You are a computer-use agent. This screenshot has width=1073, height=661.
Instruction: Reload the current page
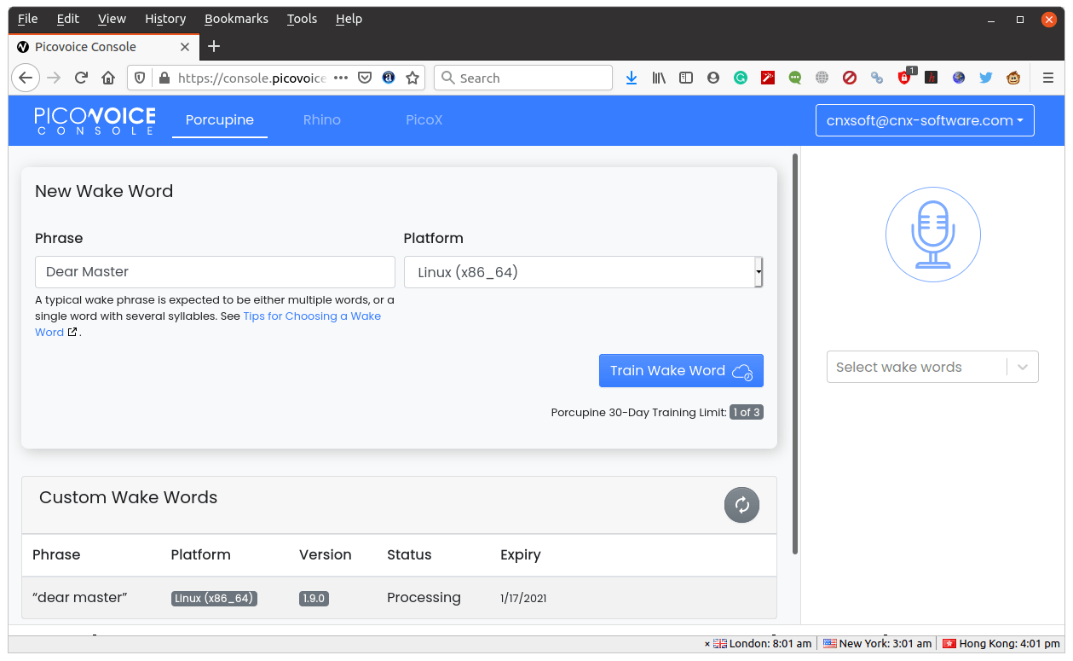click(x=81, y=78)
